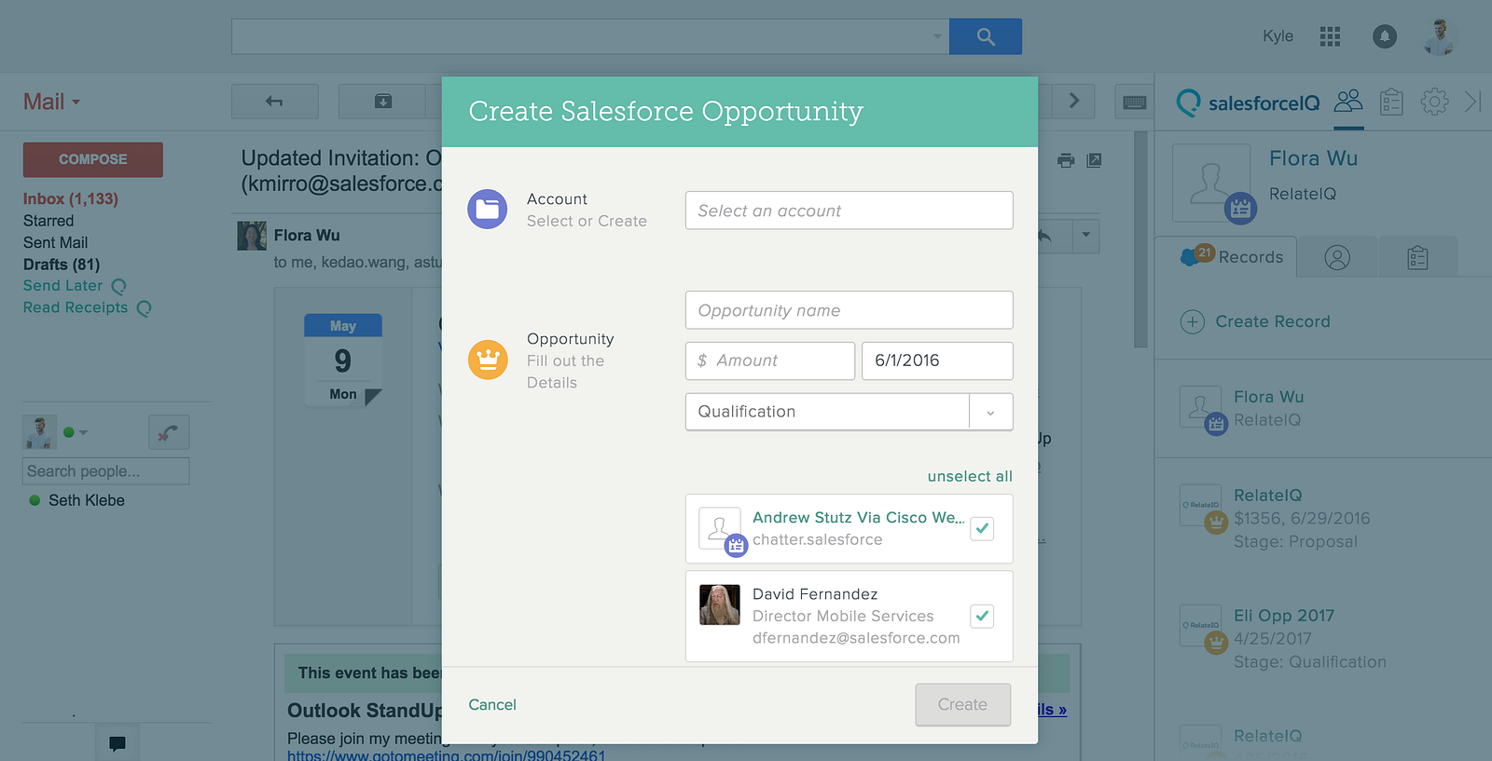Go to the next message arrow
This screenshot has width=1492, height=761.
tap(1074, 101)
